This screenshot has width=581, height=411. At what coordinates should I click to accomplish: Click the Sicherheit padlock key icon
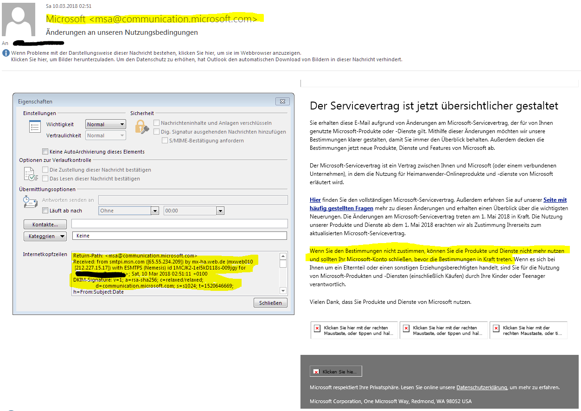coord(142,127)
